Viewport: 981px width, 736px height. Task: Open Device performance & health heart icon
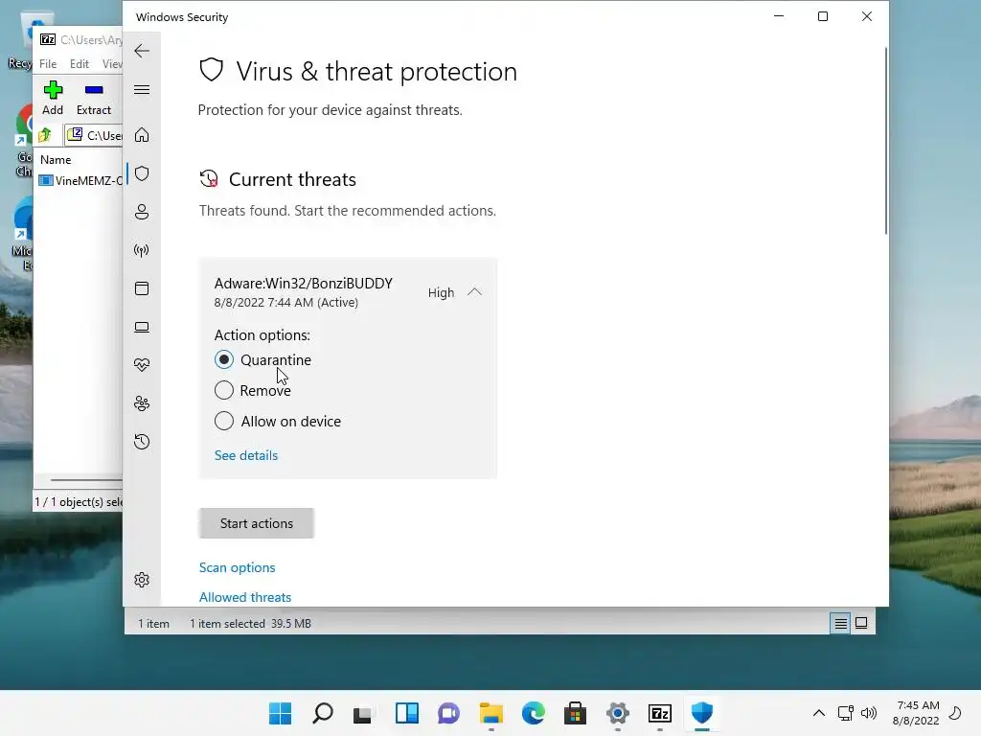click(142, 365)
